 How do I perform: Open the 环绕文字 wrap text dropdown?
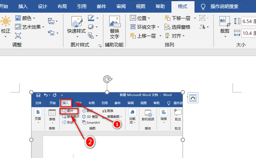pos(145,27)
